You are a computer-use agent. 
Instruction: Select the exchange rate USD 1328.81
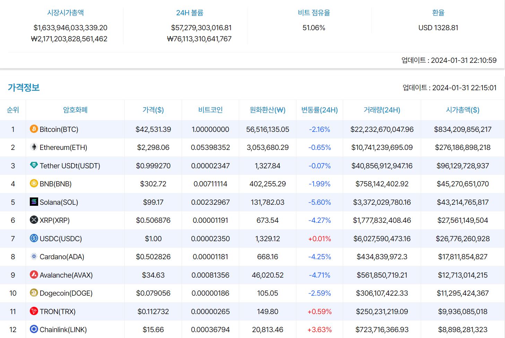pos(438,28)
